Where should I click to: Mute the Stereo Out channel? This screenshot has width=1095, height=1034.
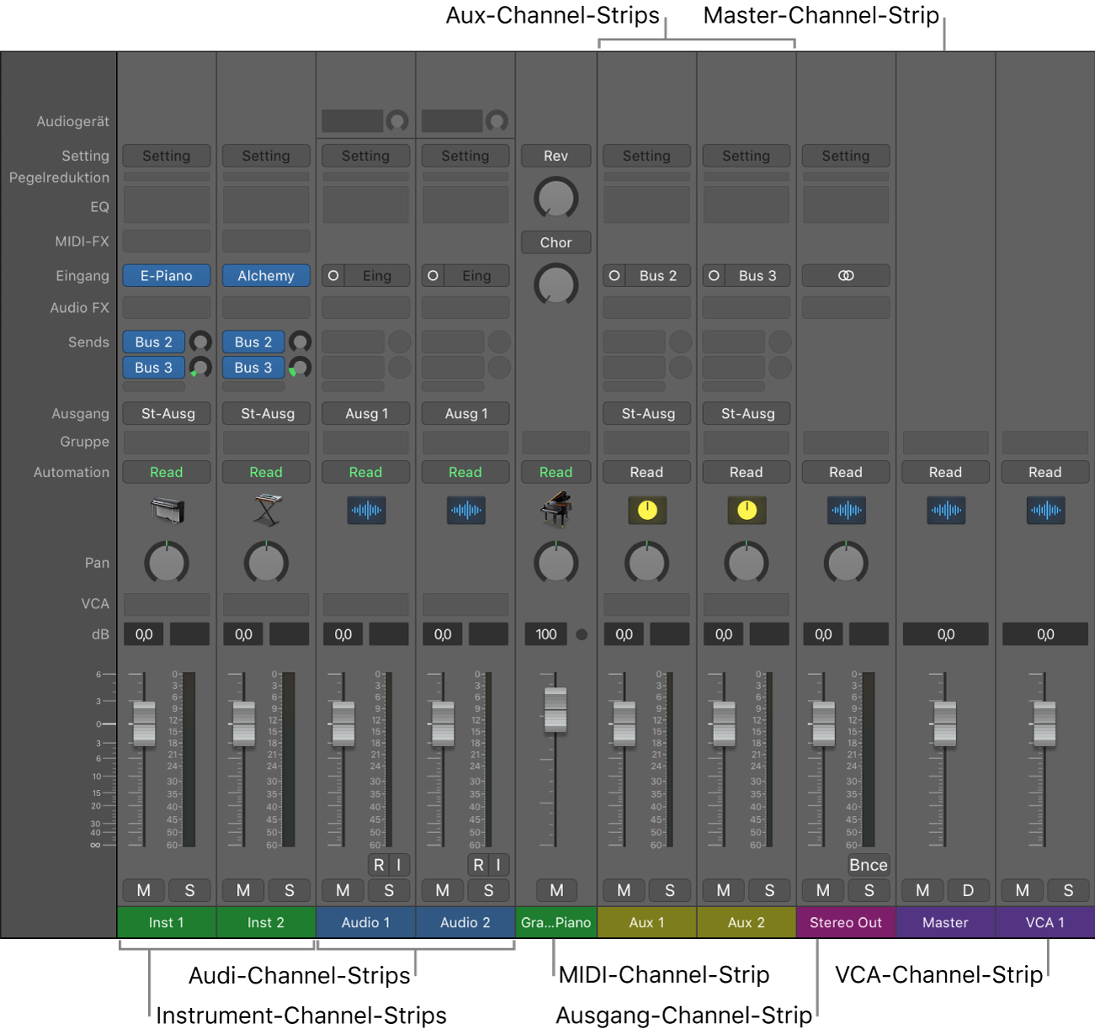(823, 890)
